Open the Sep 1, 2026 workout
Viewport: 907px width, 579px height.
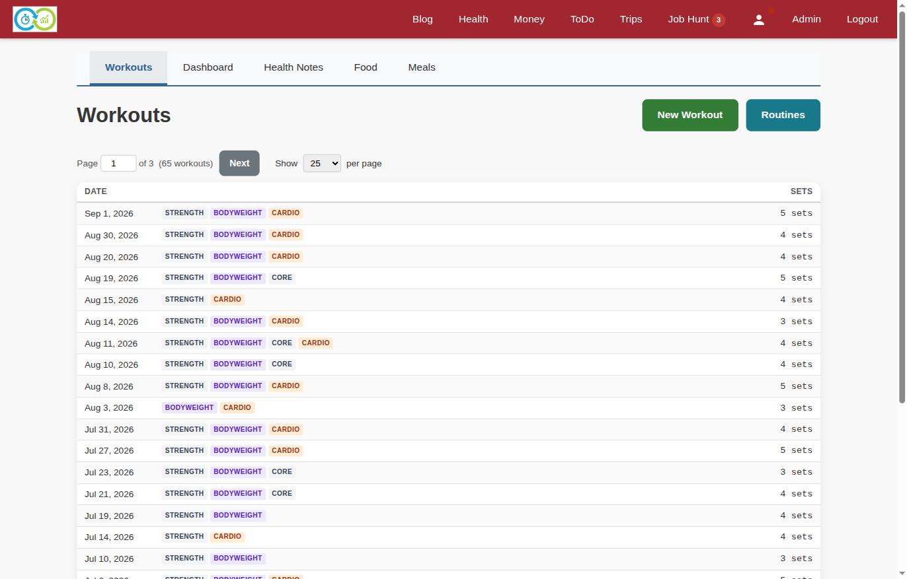click(x=448, y=213)
